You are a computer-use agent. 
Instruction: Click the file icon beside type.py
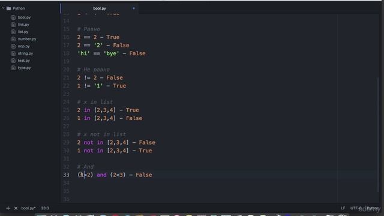(x=13, y=68)
